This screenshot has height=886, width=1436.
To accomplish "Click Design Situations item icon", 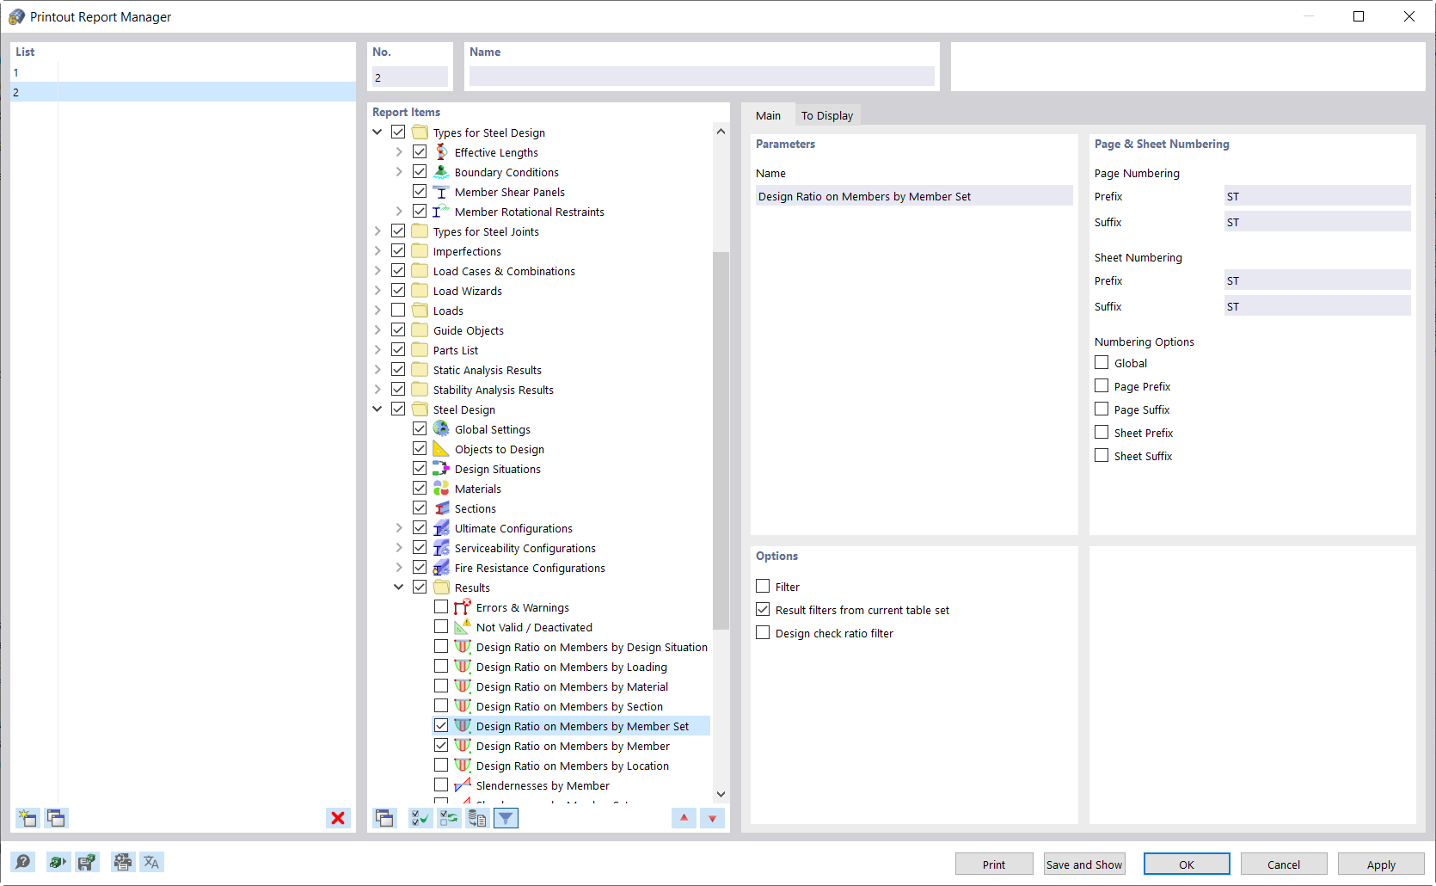I will pos(441,469).
